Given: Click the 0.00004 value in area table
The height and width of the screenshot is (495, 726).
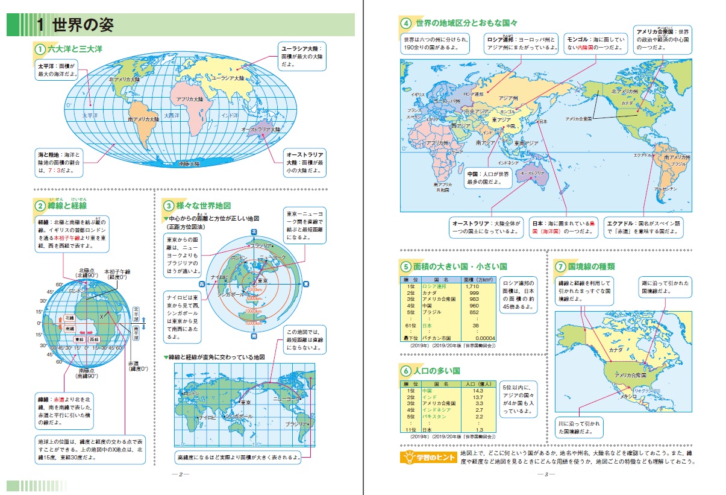Looking at the screenshot, I should coord(484,338).
